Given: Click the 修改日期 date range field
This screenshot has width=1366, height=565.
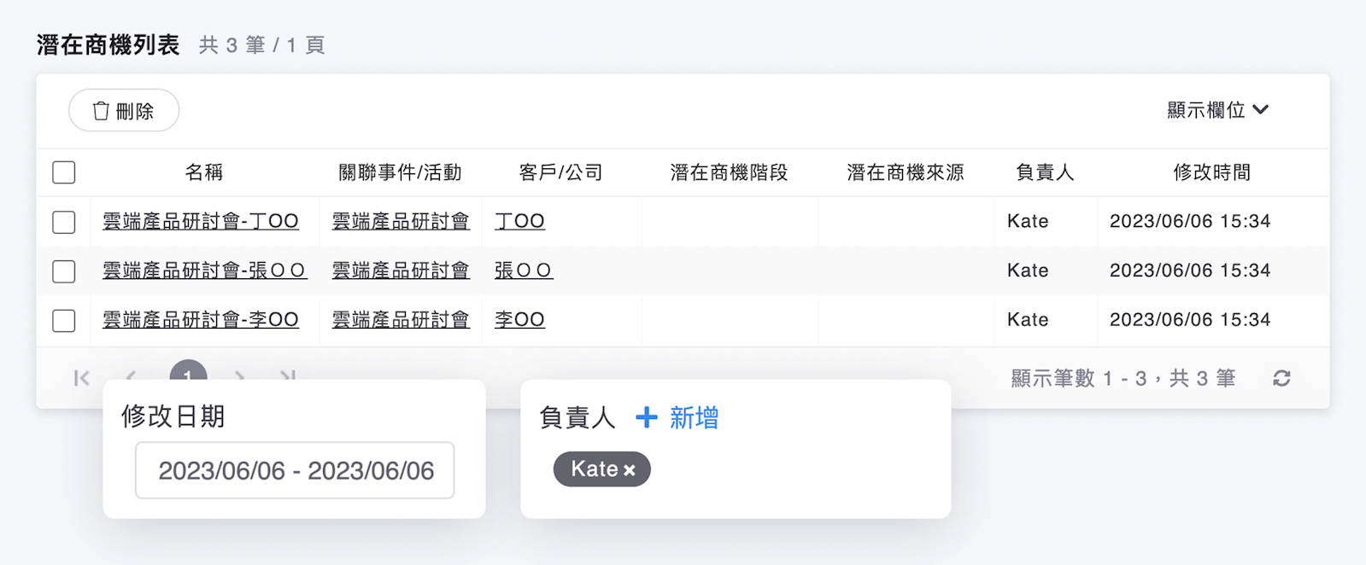Looking at the screenshot, I should (295, 470).
